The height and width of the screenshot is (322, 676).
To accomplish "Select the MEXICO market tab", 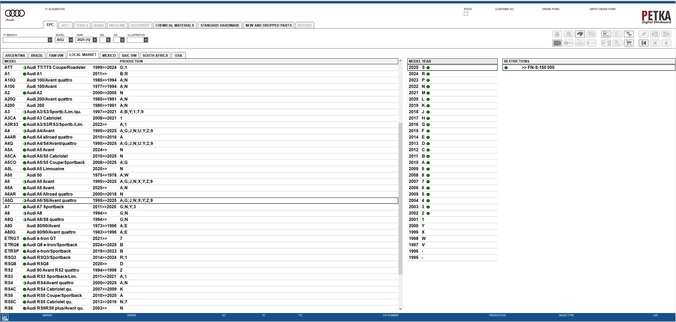I will tap(109, 55).
